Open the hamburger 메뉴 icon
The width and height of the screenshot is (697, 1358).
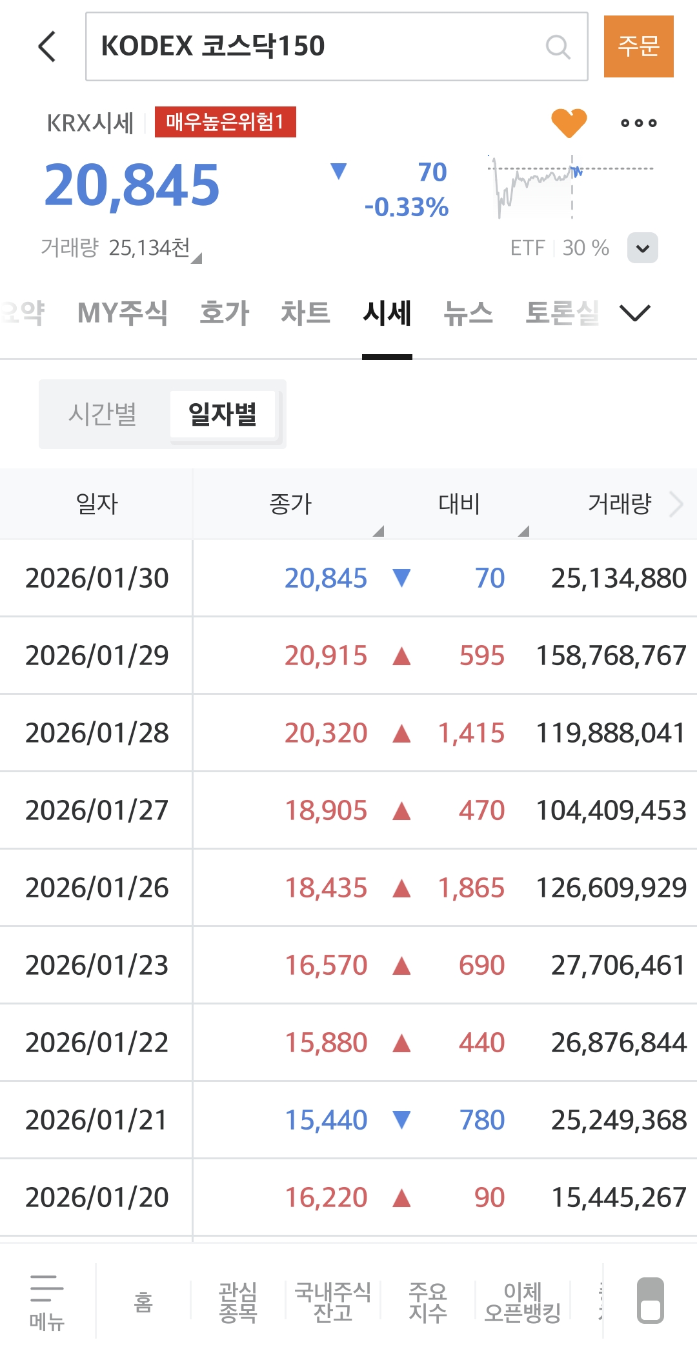(46, 1300)
